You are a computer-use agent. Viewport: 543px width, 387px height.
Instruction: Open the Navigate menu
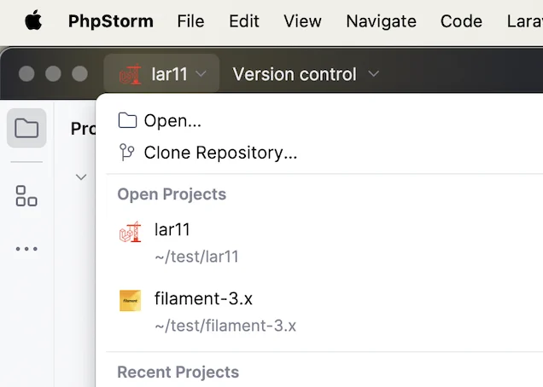pos(382,21)
